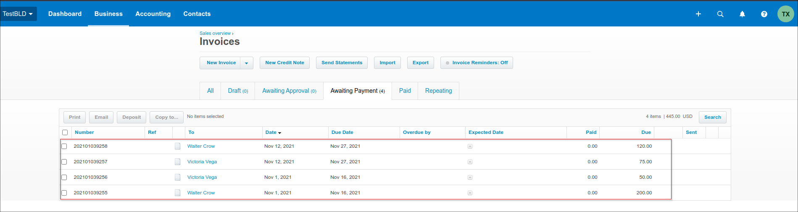Open the New Invoice dropdown arrow
Viewport: 798px width, 212px height.
247,63
